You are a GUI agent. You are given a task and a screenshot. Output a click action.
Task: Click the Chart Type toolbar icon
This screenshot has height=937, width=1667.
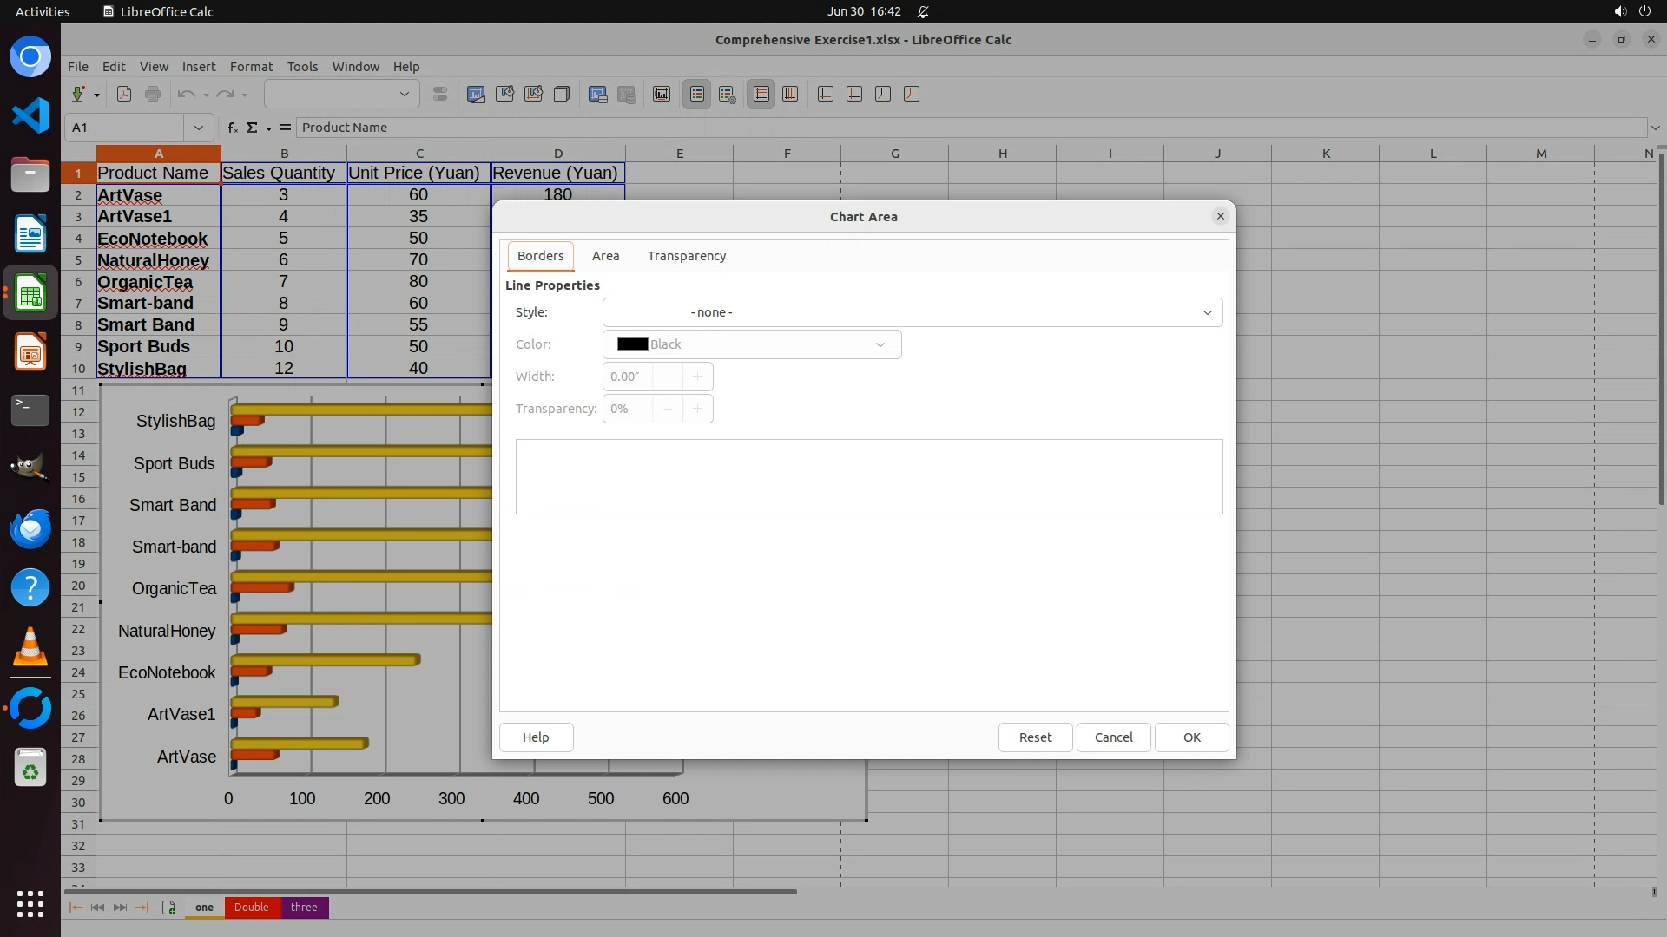point(476,94)
